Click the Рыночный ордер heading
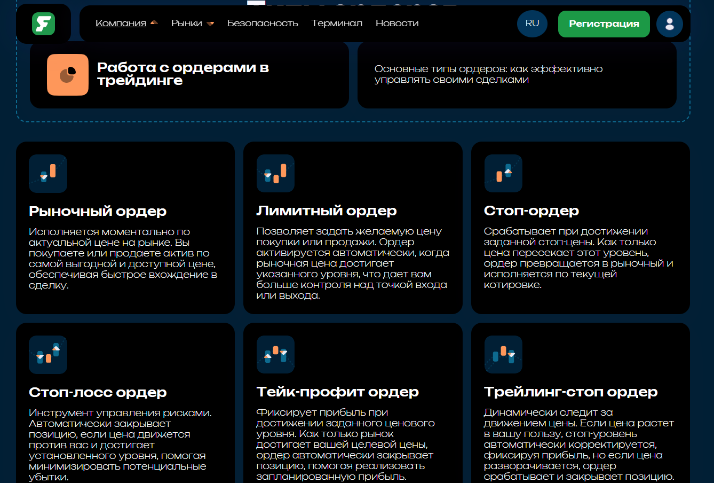 click(x=97, y=211)
